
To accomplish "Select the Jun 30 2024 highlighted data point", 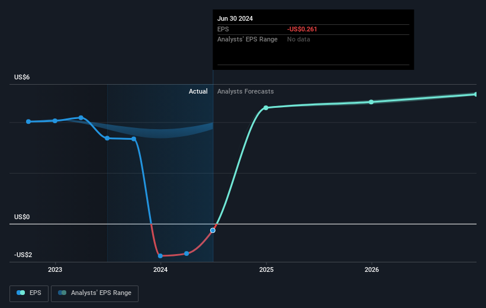I will coord(213,230).
